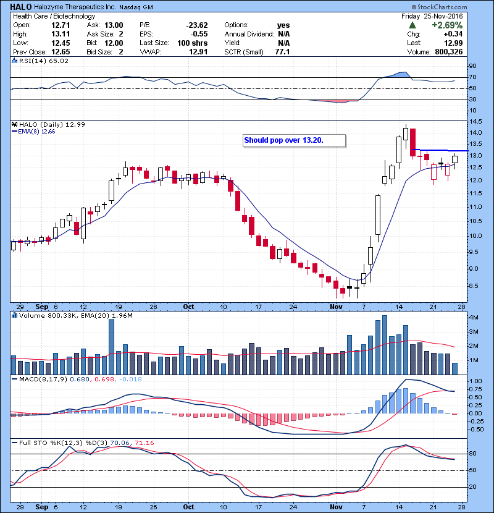This screenshot has width=494, height=513.
Task: Click the 'Nasdaq GM' exchange label
Action: [x=136, y=7]
